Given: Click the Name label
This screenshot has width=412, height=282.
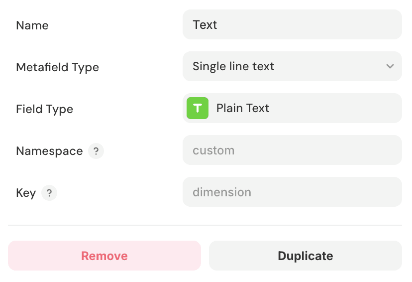Looking at the screenshot, I should pyautogui.click(x=32, y=25).
